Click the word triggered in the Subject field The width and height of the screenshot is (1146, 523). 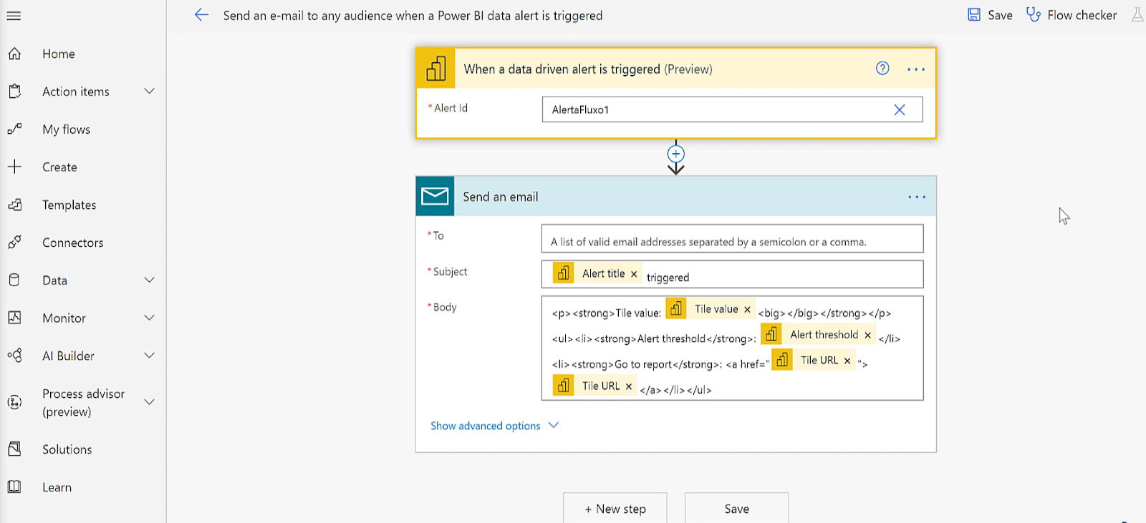[668, 278]
